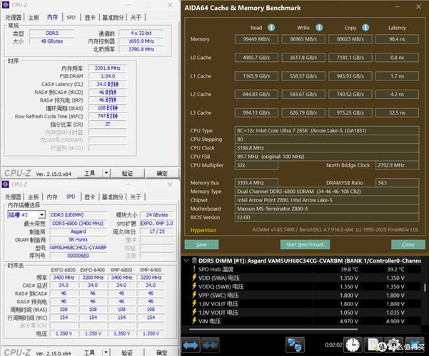Click 验证 button in CPU-Z memory window
The height and width of the screenshot is (356, 429).
click(127, 173)
